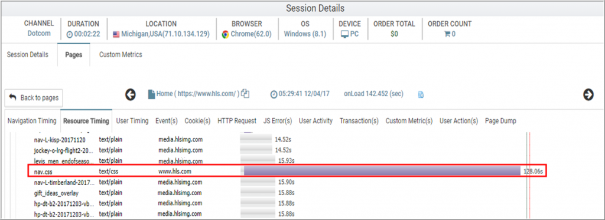The width and height of the screenshot is (605, 220).
Task: Click the USA flag icon
Action: point(116,34)
